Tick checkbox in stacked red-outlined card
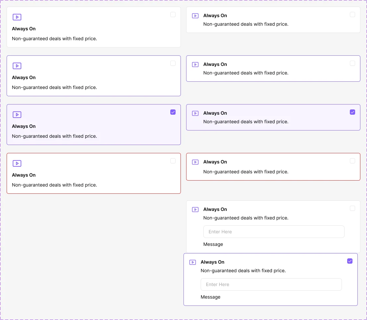367x320 pixels. (173, 161)
